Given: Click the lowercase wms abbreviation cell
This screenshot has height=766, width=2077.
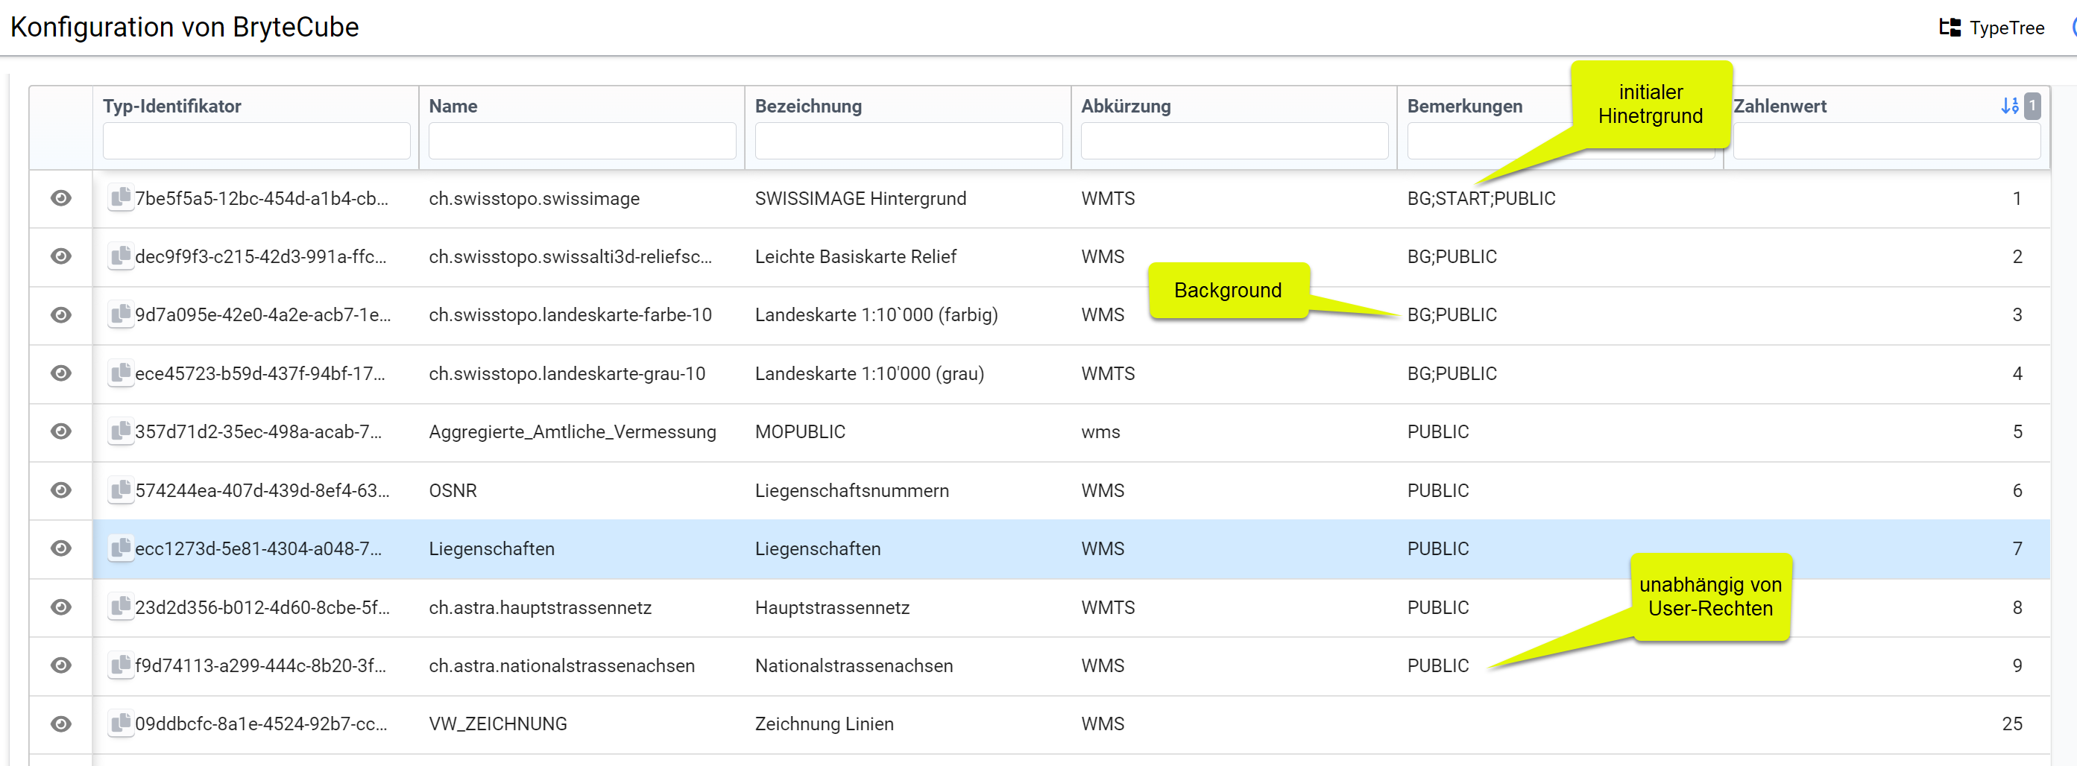Looking at the screenshot, I should coord(1100,431).
